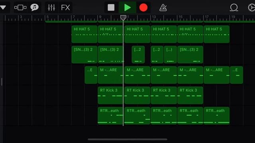This screenshot has width=255, height=143.
Task: Select HI HAT 5 region at bar 13
Action: click(164, 34)
